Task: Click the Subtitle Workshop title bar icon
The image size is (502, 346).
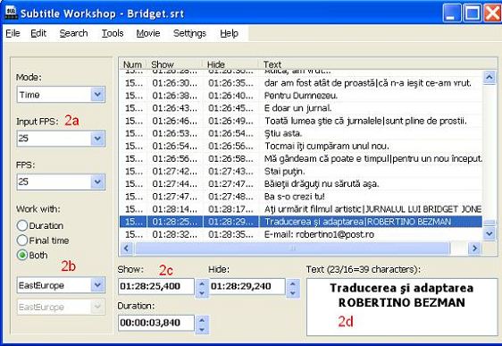Action: coord(12,13)
